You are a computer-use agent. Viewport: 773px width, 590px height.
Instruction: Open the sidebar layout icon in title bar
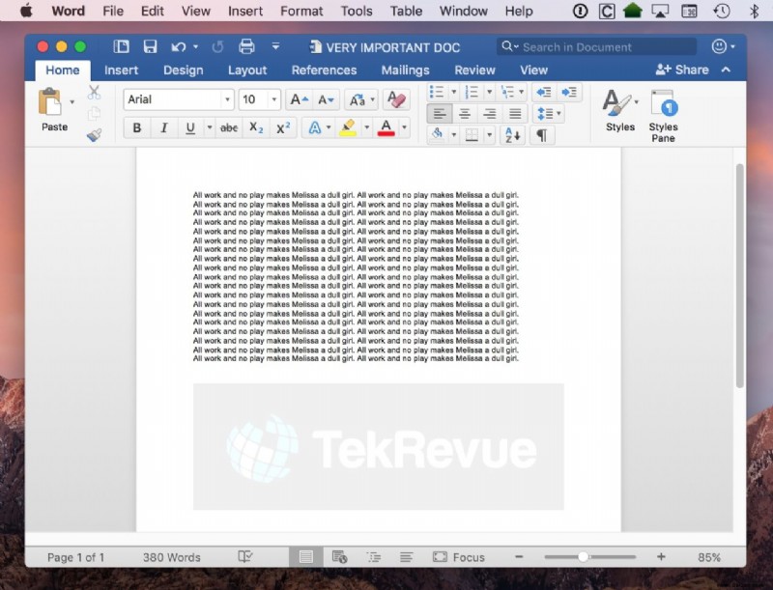click(x=122, y=46)
